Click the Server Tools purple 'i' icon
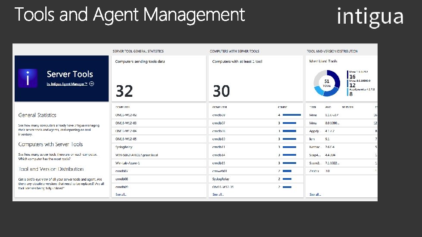 point(28,78)
